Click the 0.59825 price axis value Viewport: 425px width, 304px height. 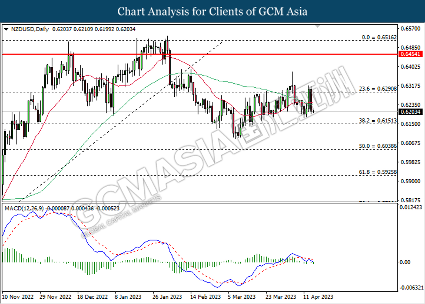(x=411, y=162)
